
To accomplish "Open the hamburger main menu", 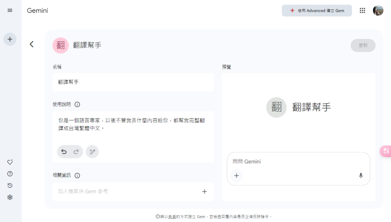I will tap(10, 11).
